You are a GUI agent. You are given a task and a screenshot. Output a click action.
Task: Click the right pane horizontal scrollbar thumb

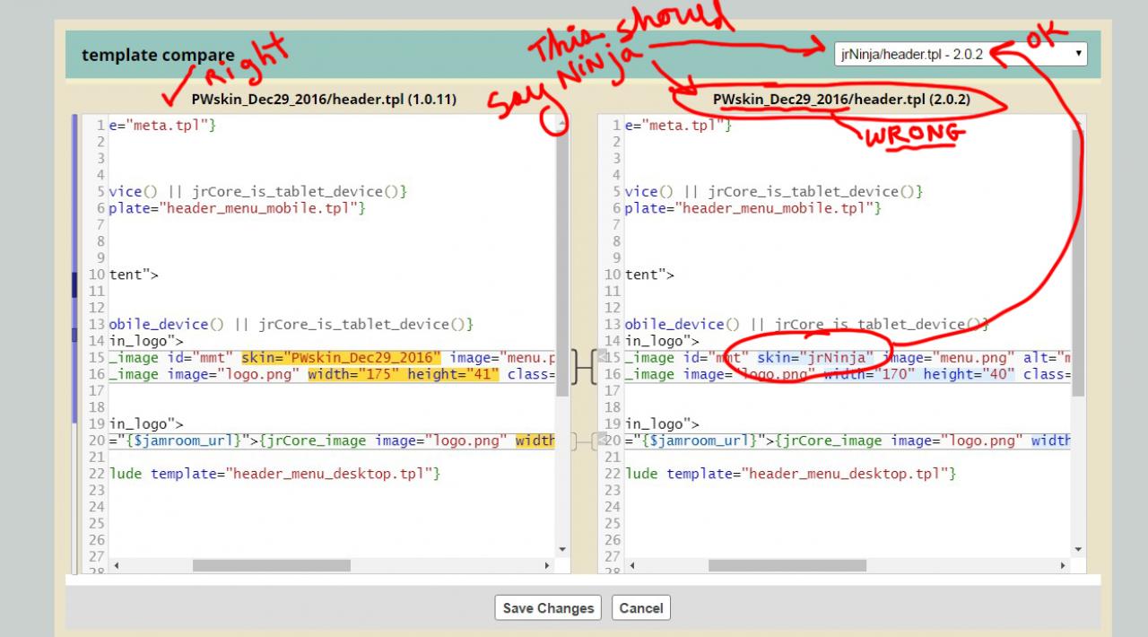(x=787, y=566)
